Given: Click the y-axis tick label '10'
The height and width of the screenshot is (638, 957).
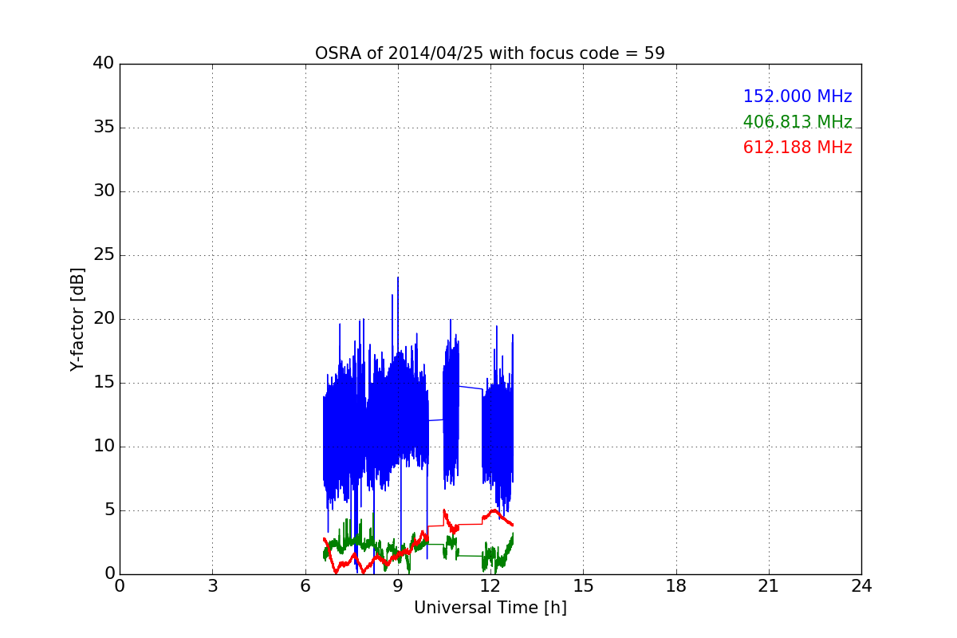Looking at the screenshot, I should tap(104, 447).
